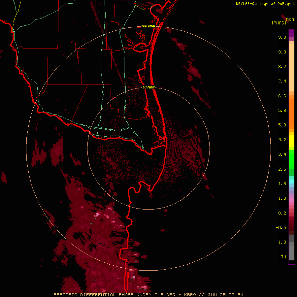Viewport: 297px width, 297px height.
Task: Select the purple swatch atop the color scale
Action: coord(291,33)
